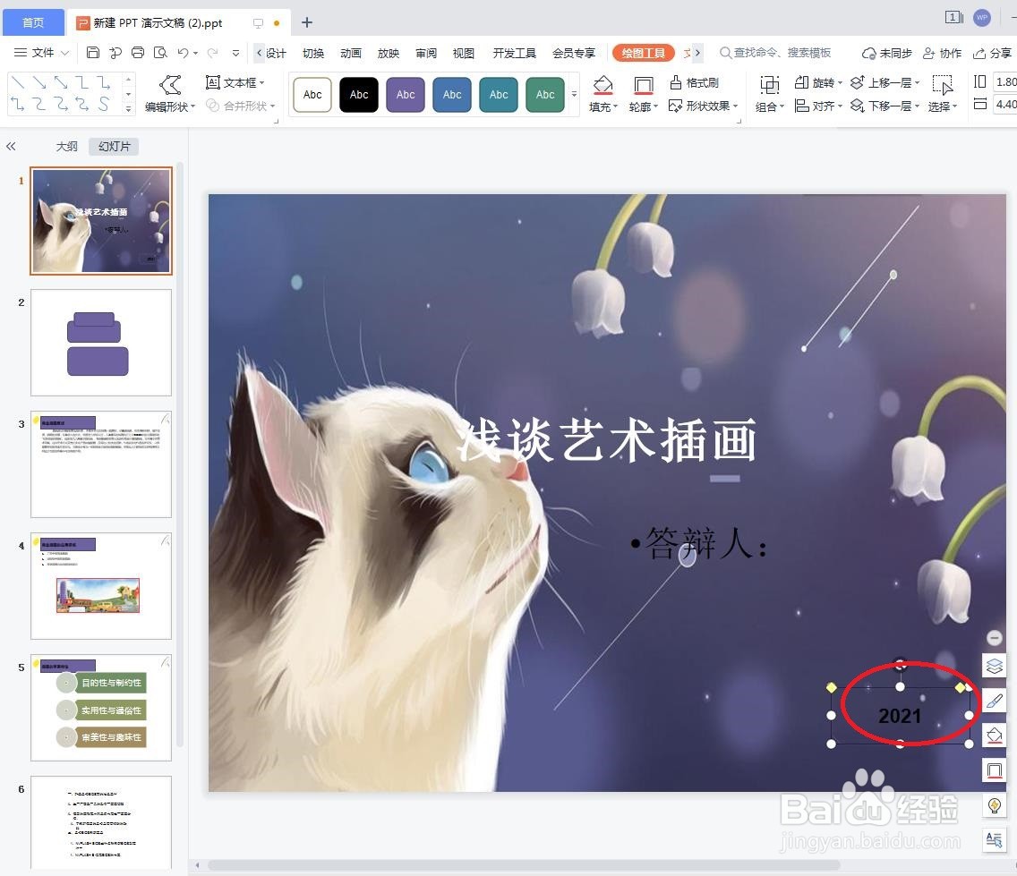Screen dimensions: 1017x876
Task: Click the command search box
Action: 775,53
